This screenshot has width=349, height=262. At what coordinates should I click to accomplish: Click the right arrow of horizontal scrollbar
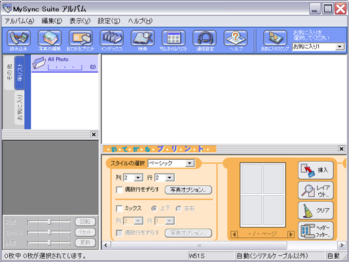[342, 246]
